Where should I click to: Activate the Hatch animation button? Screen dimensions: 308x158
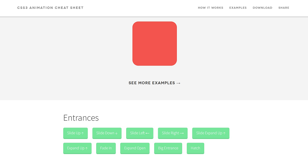pos(195,148)
